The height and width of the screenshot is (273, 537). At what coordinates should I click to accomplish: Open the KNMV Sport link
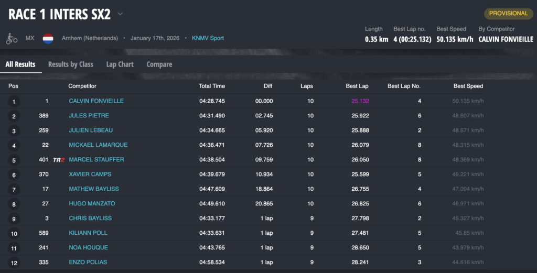pyautogui.click(x=208, y=38)
